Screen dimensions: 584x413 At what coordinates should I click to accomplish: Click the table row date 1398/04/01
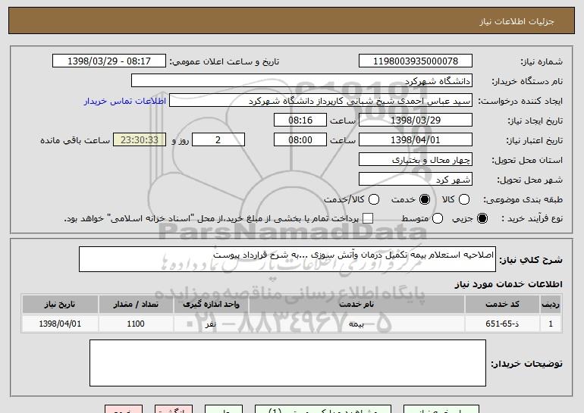click(x=60, y=324)
